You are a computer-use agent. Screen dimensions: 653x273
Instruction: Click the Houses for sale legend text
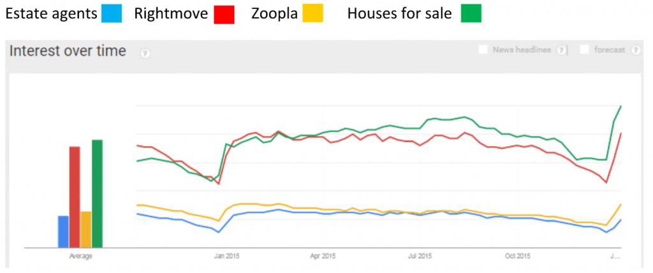(x=400, y=13)
